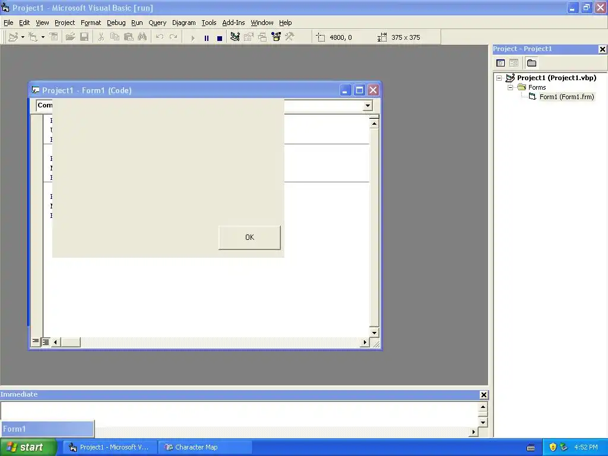Open the Edit menu

click(24, 23)
